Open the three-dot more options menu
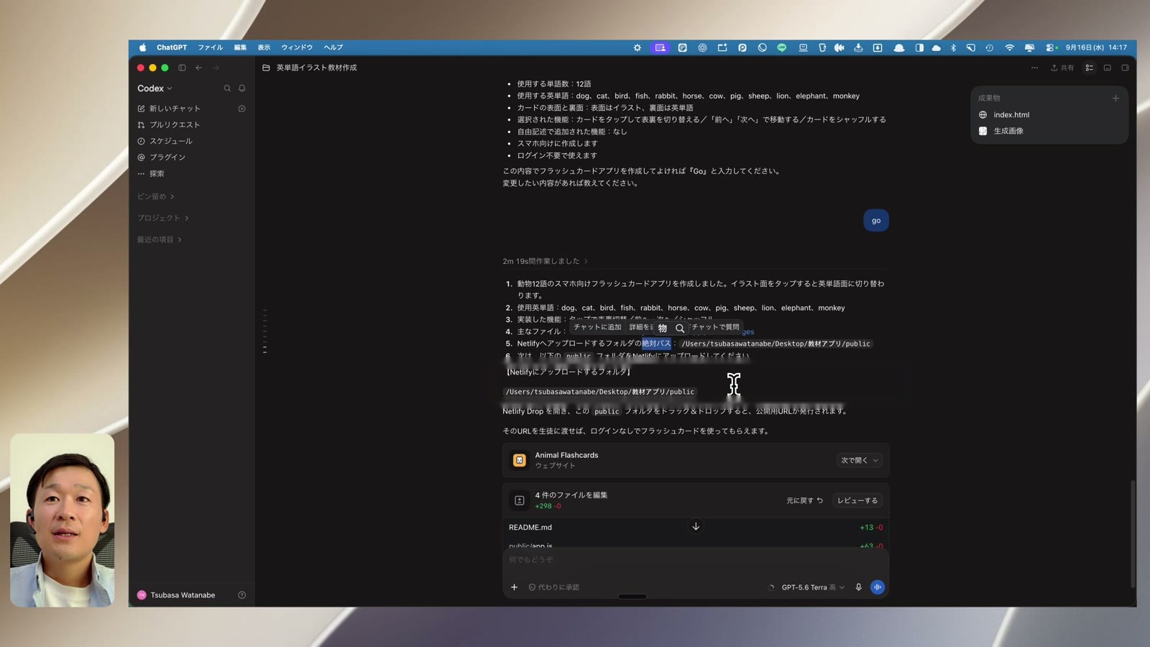Image resolution: width=1150 pixels, height=647 pixels. coord(1034,68)
